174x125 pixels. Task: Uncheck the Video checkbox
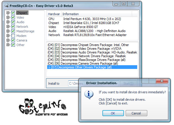click(x=13, y=17)
